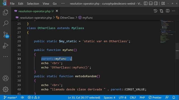Change indentation via Spaces: 4
This screenshot has height=100, width=179.
click(x=109, y=97)
